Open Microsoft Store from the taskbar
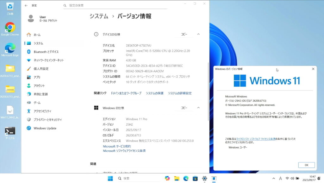324x183 pixels. [x=195, y=178]
